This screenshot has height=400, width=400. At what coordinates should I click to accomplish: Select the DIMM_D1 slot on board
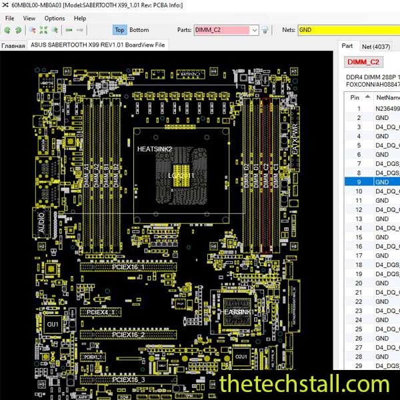pyautogui.click(x=257, y=176)
